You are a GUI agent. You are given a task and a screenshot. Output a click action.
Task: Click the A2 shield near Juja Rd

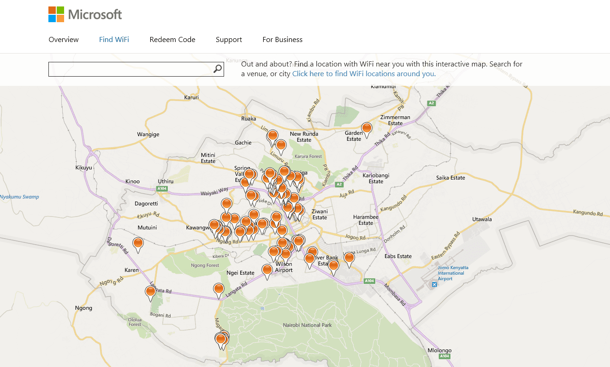(x=339, y=184)
